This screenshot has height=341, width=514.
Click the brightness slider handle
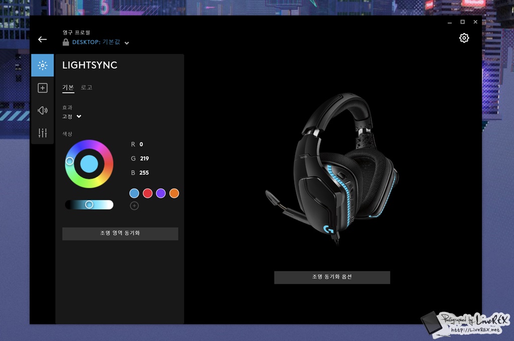click(89, 205)
